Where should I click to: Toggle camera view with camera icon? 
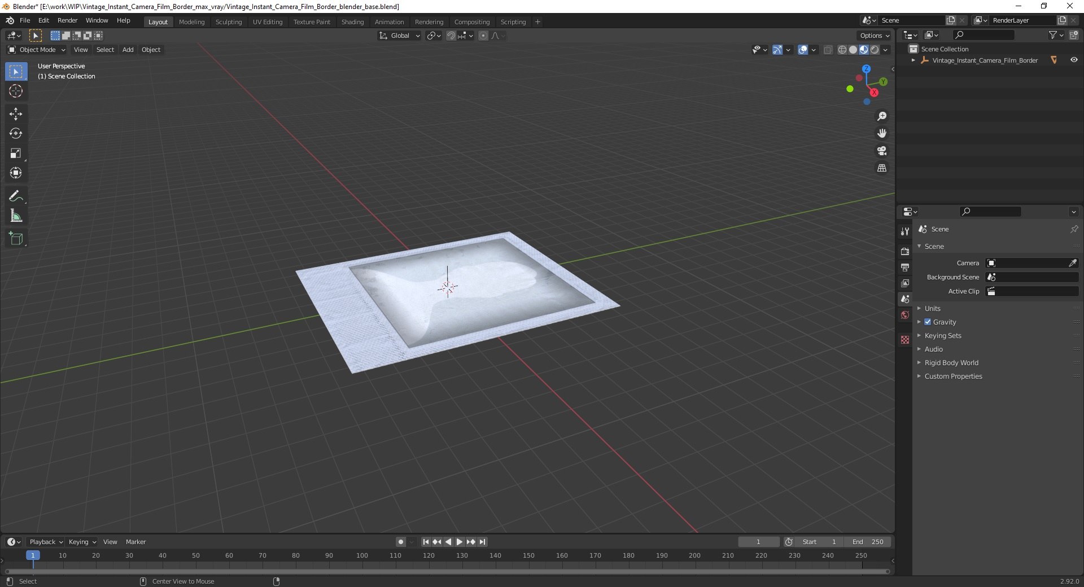click(882, 151)
